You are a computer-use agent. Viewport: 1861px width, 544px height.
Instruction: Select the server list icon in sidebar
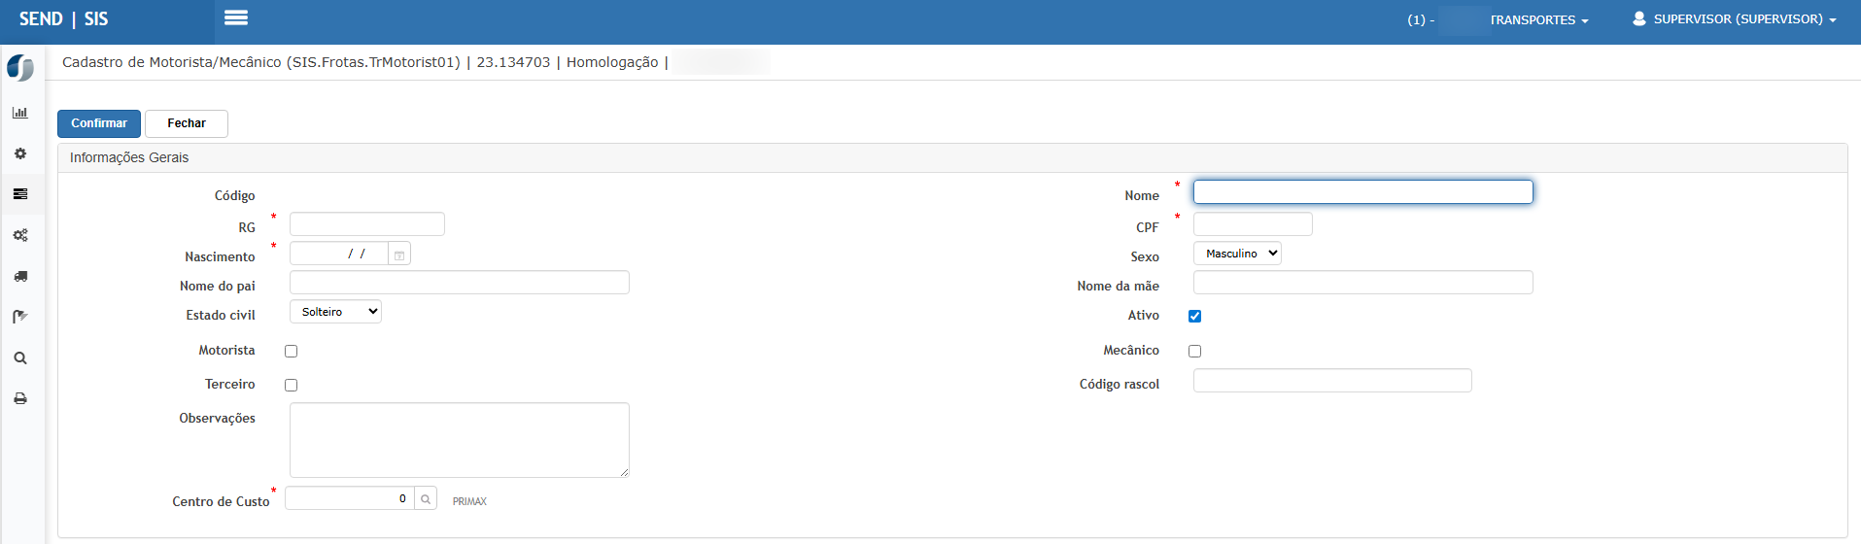pos(20,194)
